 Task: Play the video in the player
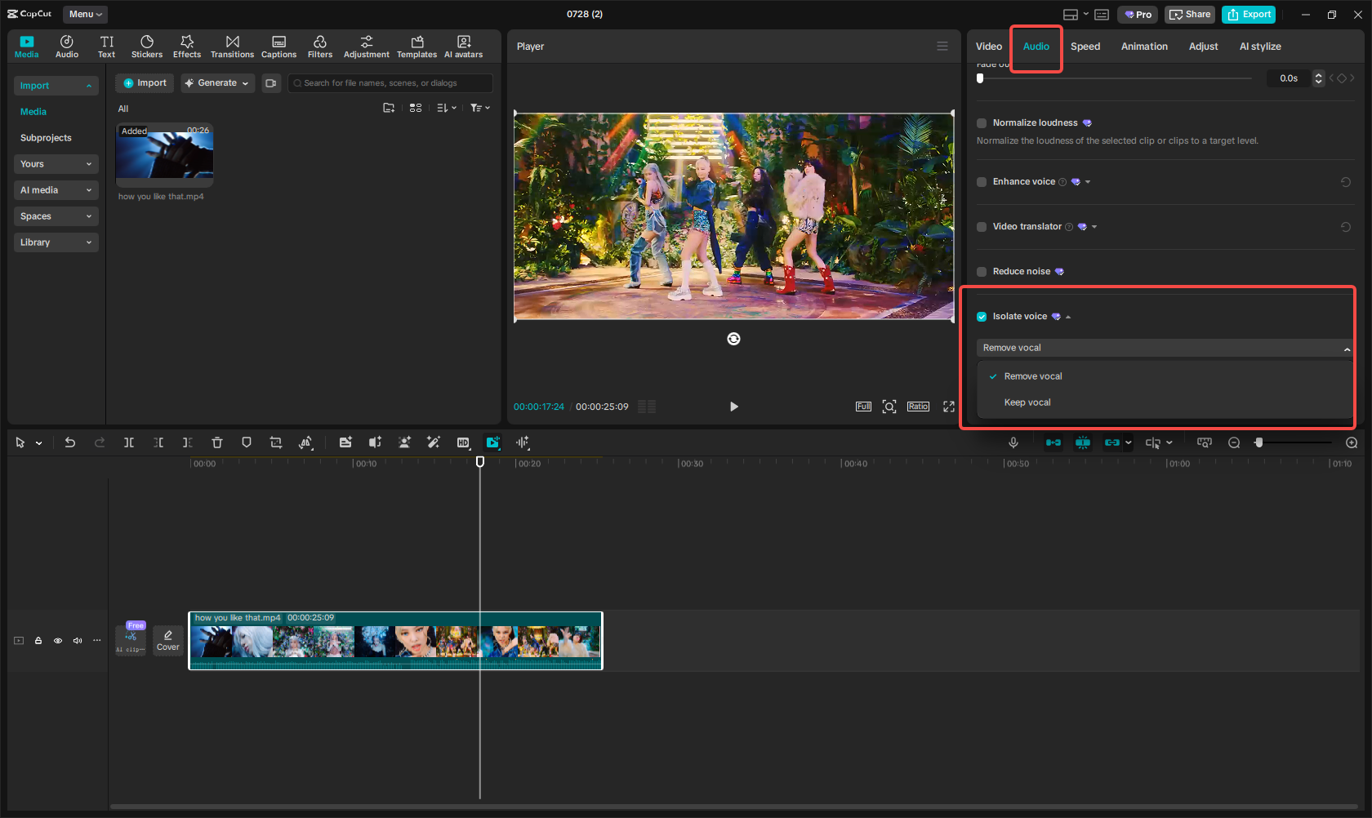[x=733, y=407]
